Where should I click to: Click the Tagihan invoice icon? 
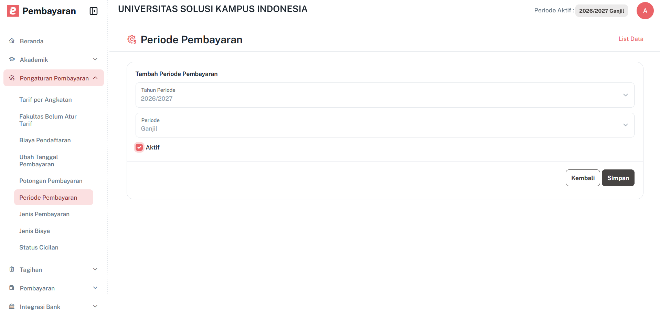(12, 269)
